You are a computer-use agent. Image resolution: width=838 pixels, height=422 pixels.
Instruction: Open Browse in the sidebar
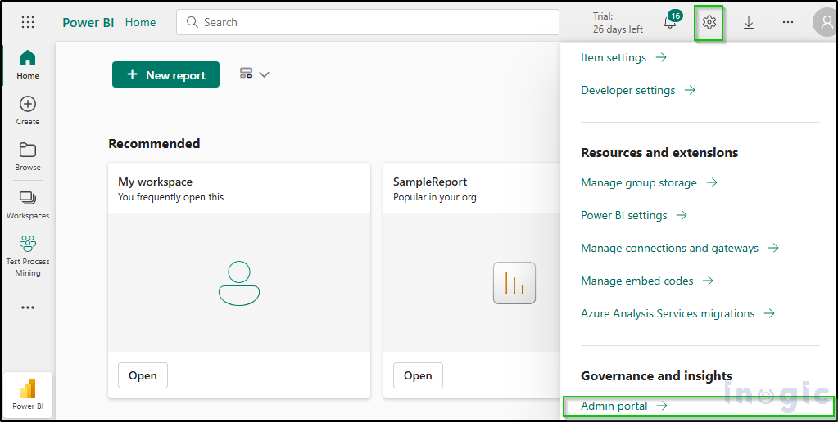[x=28, y=156]
